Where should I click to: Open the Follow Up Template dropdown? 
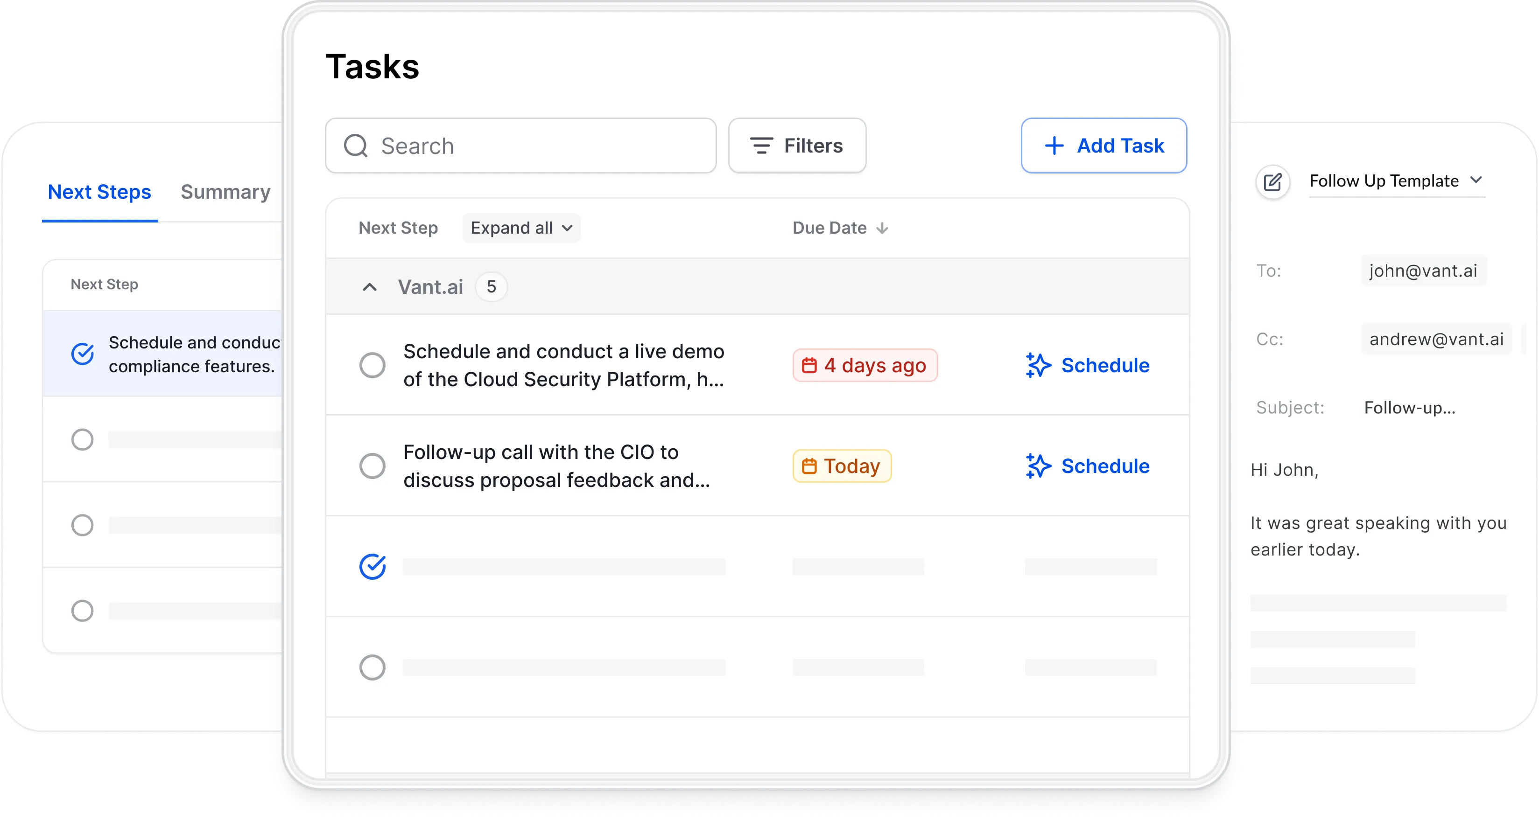coord(1397,181)
